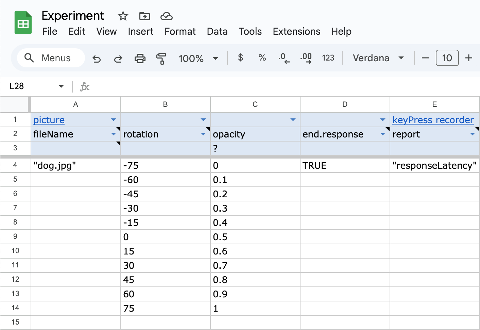Screen dimensions: 480x330
Task: Open more number formats (123)
Action: (x=328, y=58)
